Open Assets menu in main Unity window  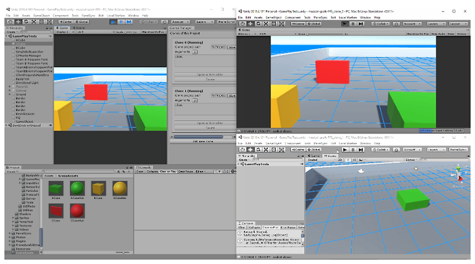click(26, 15)
